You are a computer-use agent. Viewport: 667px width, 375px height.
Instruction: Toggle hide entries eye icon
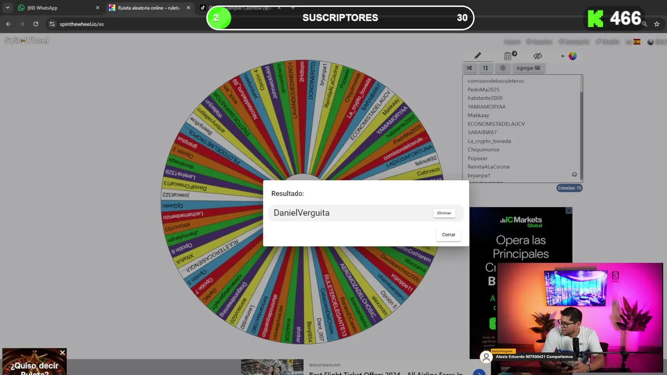pyautogui.click(x=538, y=56)
